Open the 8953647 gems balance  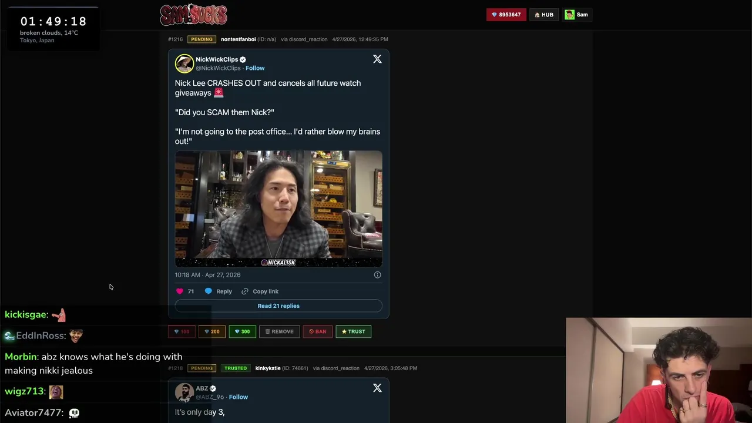click(506, 15)
